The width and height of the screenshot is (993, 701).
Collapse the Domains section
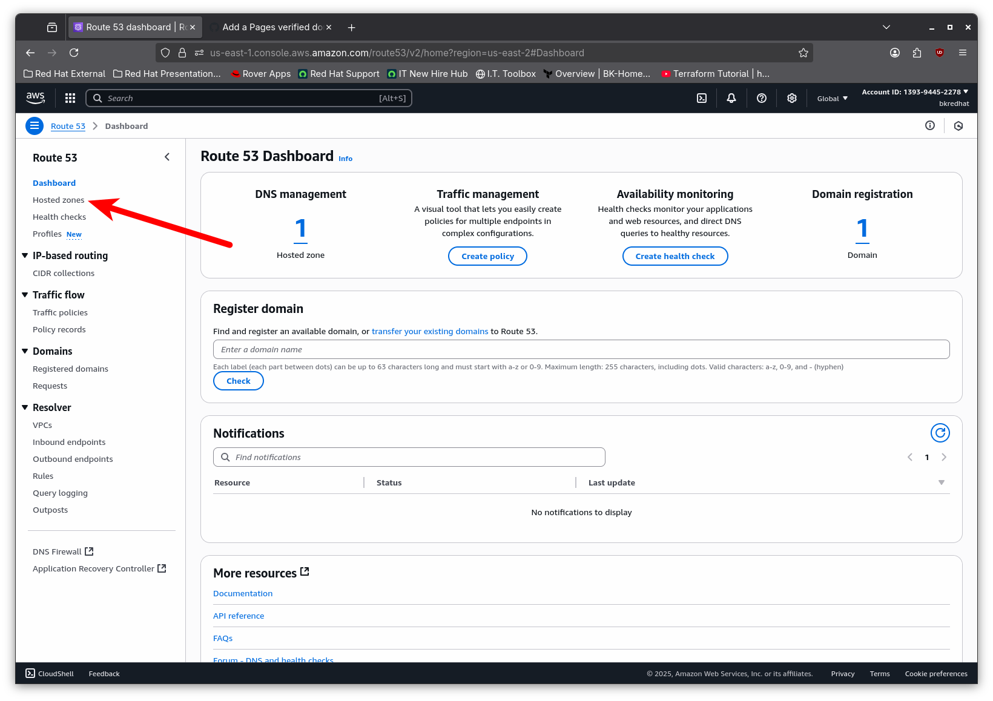(x=25, y=351)
